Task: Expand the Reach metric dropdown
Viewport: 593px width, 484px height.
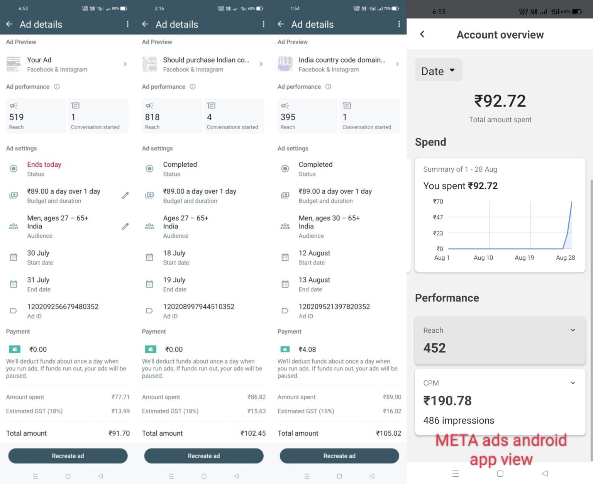Action: [573, 330]
